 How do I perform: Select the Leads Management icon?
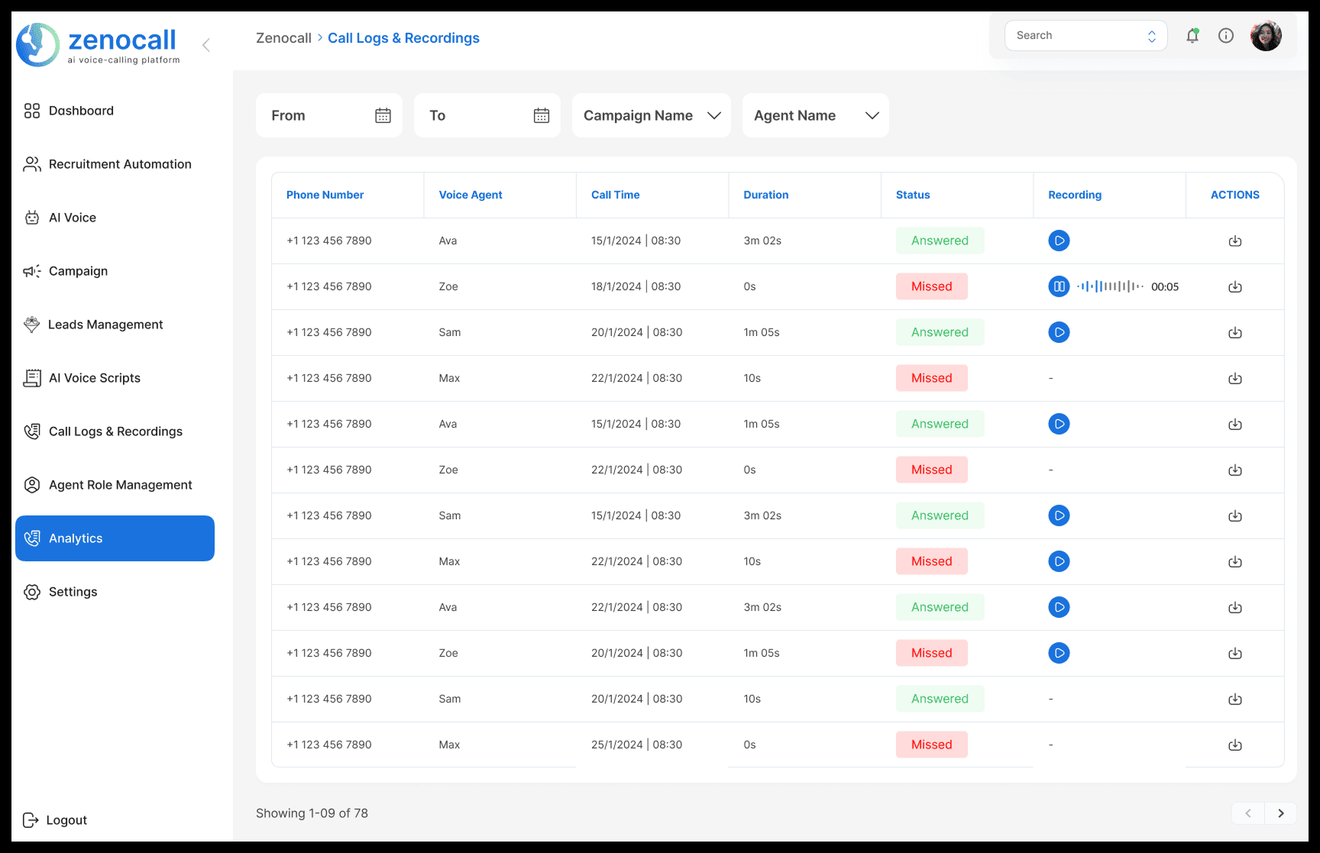[x=32, y=325]
